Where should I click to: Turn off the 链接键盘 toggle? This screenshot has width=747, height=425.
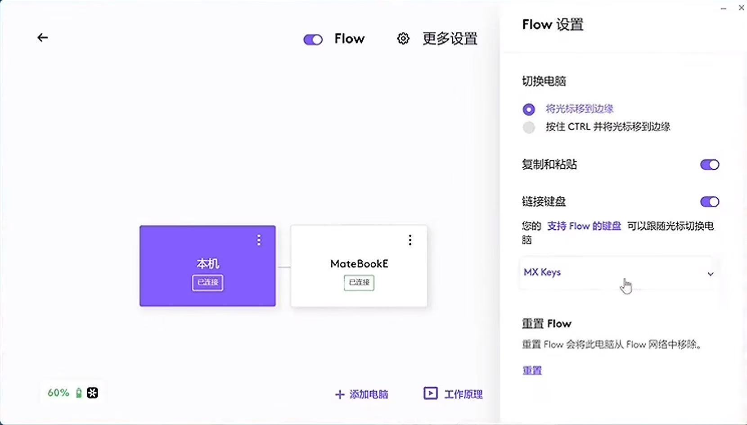[710, 202]
